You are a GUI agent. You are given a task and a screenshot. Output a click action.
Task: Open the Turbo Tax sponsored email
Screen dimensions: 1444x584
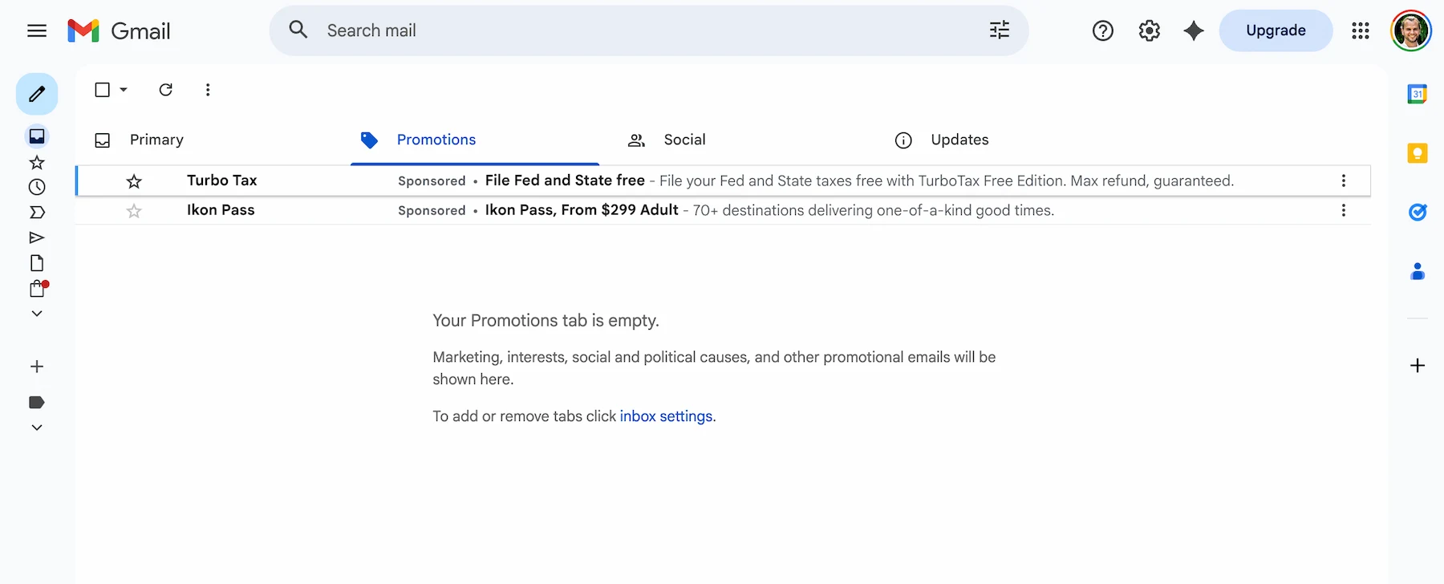[x=723, y=180]
